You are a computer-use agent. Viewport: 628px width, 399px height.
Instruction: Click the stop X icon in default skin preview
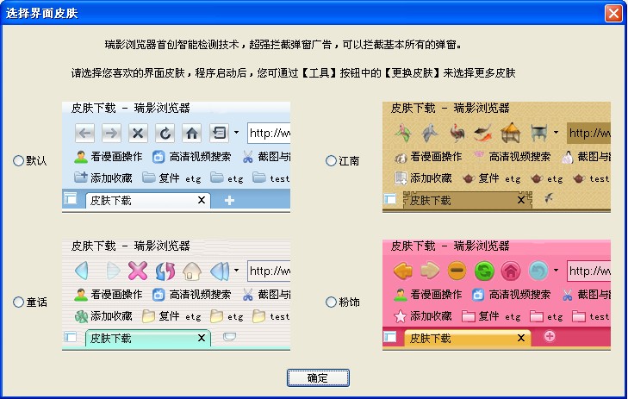138,133
